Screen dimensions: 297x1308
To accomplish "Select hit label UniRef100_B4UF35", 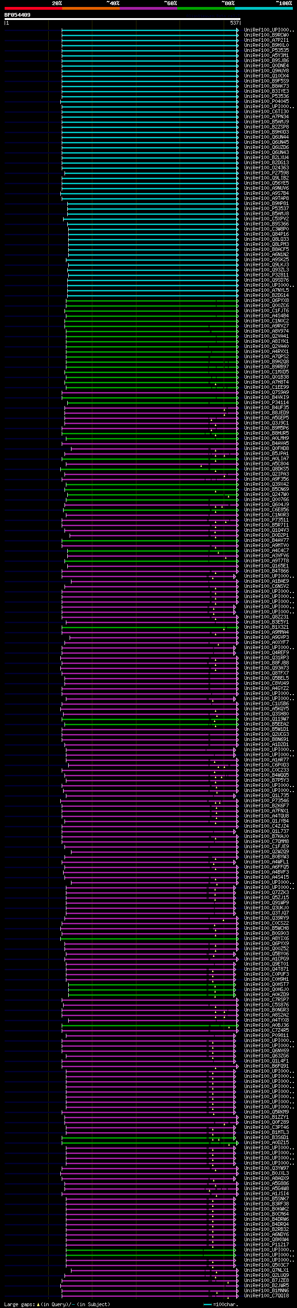I will 266,408.
